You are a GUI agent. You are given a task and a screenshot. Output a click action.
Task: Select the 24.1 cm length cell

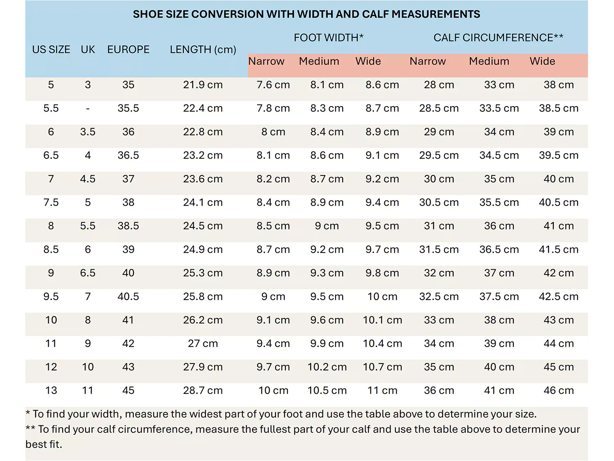tap(203, 202)
